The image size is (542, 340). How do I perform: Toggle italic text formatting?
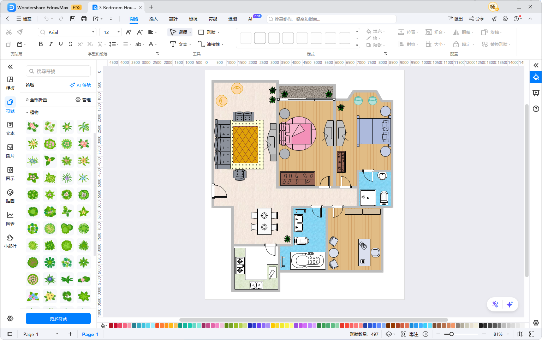click(51, 44)
